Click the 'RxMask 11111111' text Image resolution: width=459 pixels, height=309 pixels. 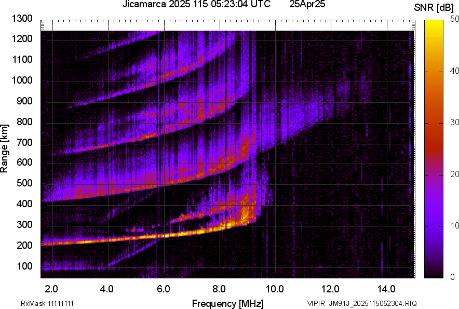(47, 303)
